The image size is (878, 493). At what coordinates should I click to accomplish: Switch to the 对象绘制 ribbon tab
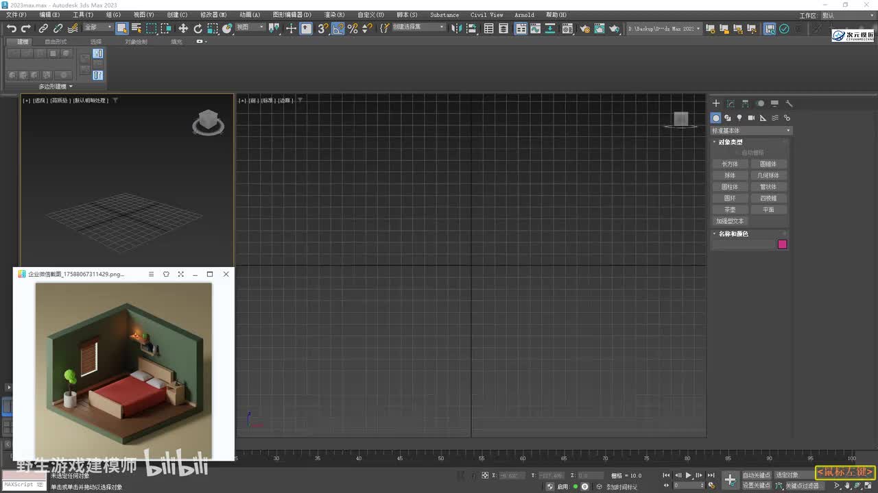pos(136,42)
